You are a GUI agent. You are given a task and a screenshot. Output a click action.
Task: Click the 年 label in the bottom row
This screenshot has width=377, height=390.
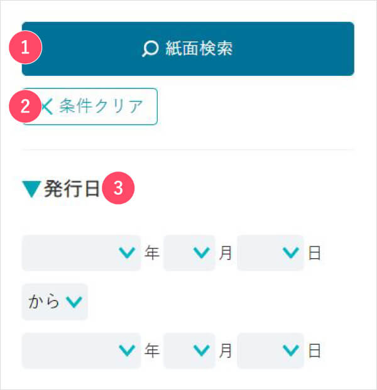point(152,350)
